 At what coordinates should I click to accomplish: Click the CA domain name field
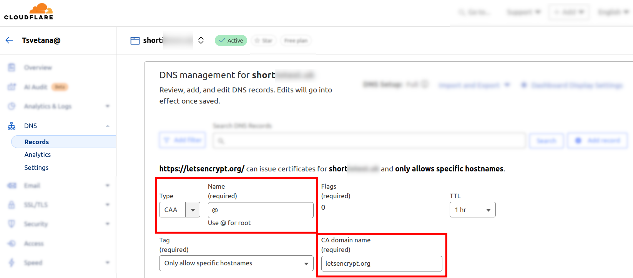point(382,264)
